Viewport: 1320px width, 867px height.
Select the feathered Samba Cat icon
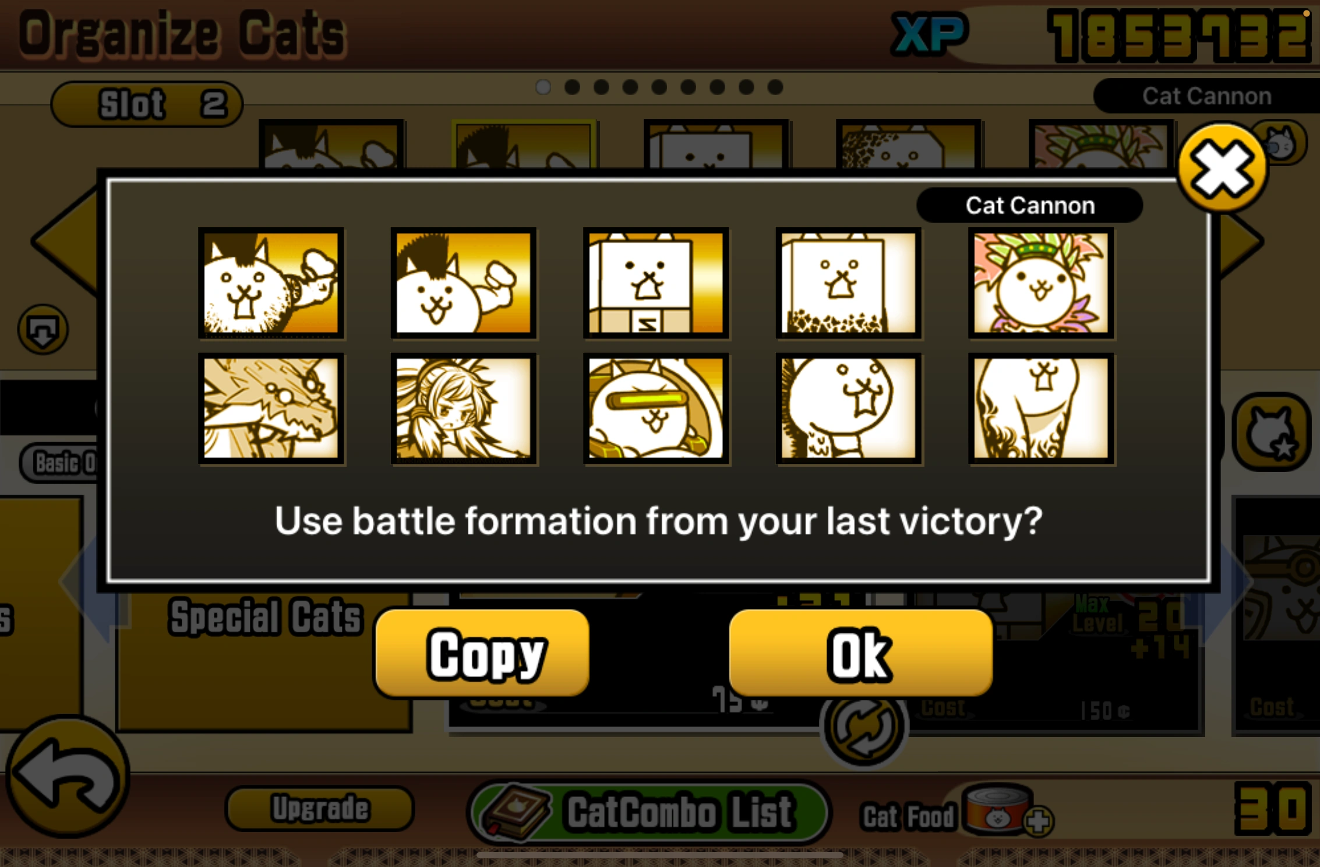coord(1041,283)
